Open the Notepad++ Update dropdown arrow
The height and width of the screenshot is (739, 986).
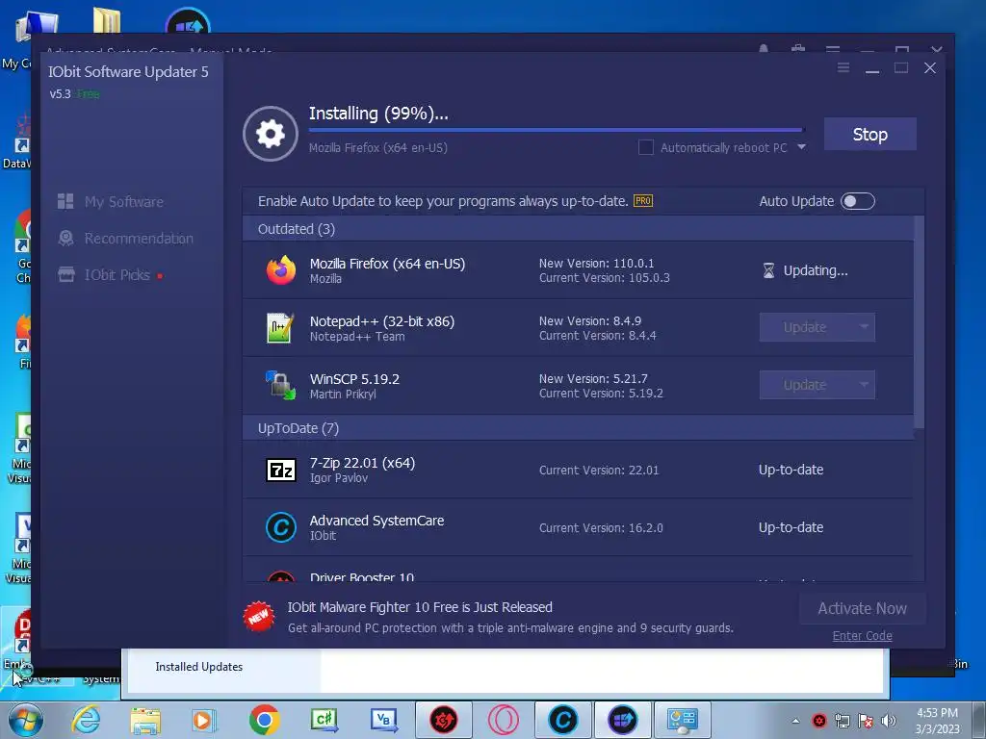click(x=864, y=327)
